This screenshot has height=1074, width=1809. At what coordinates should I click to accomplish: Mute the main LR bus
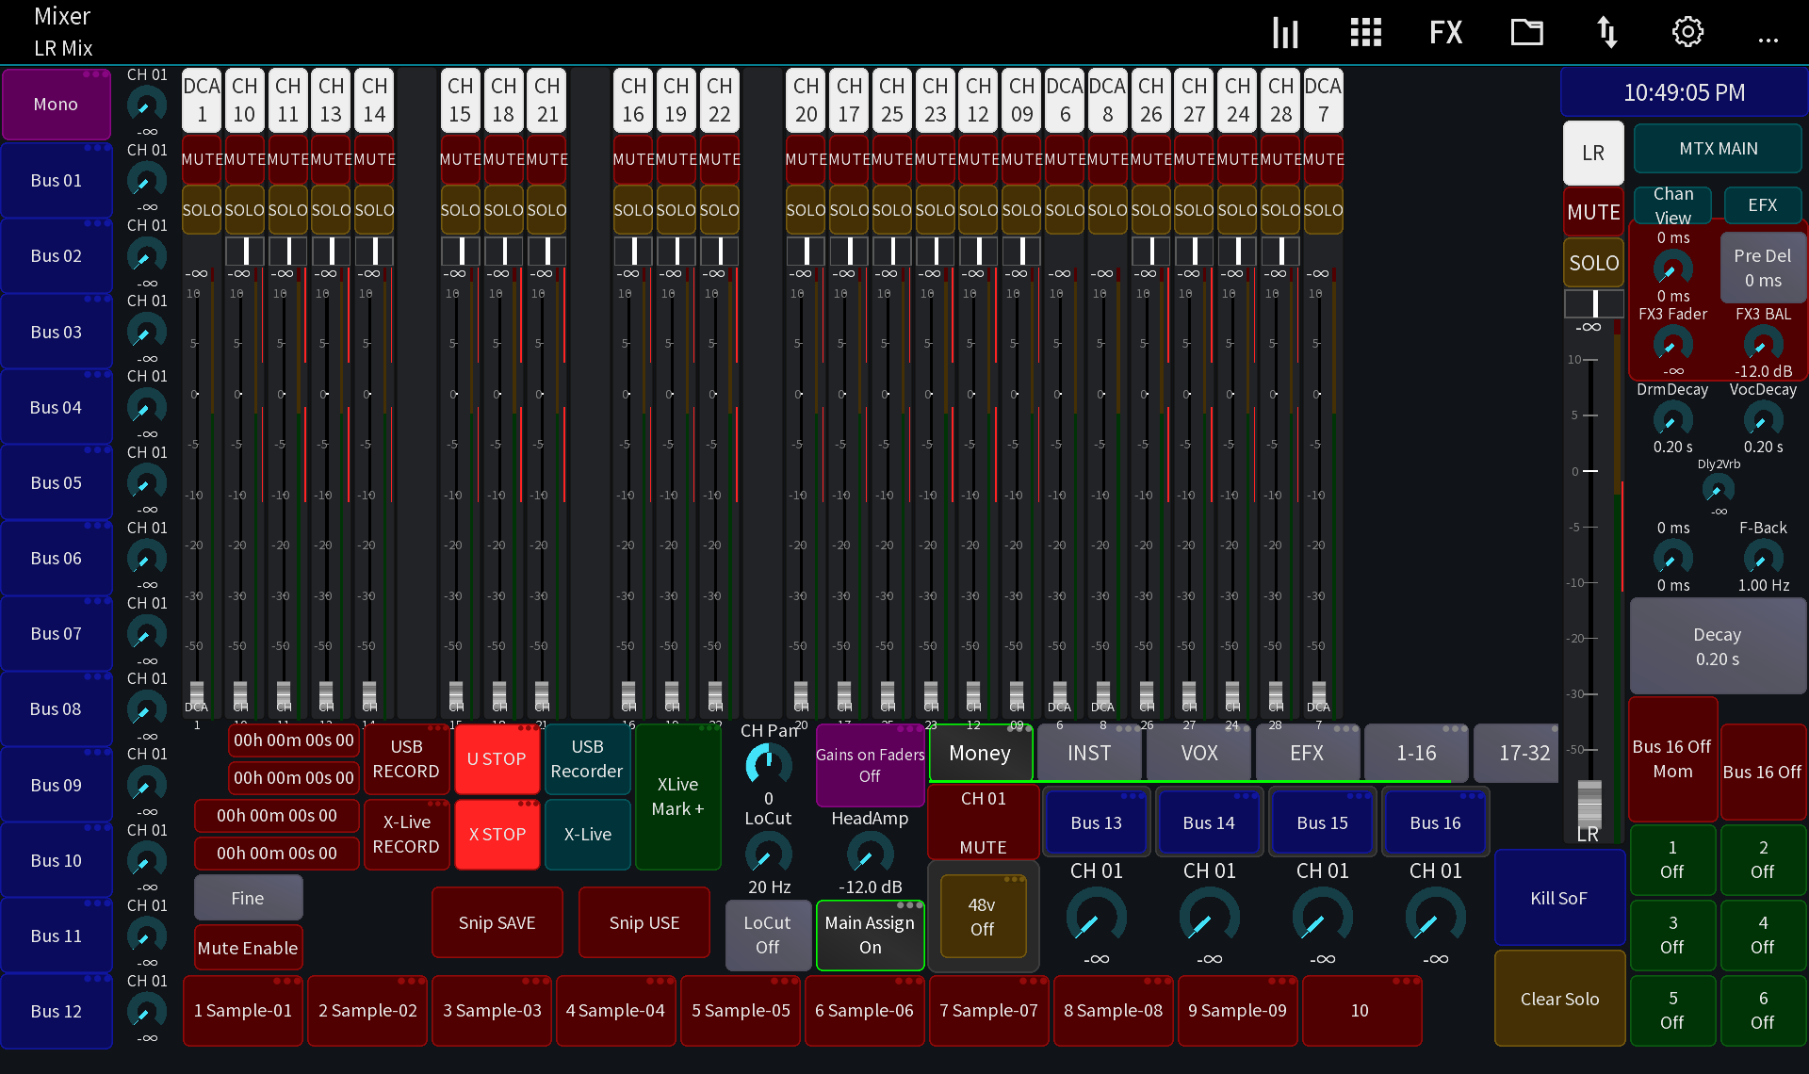(x=1593, y=212)
